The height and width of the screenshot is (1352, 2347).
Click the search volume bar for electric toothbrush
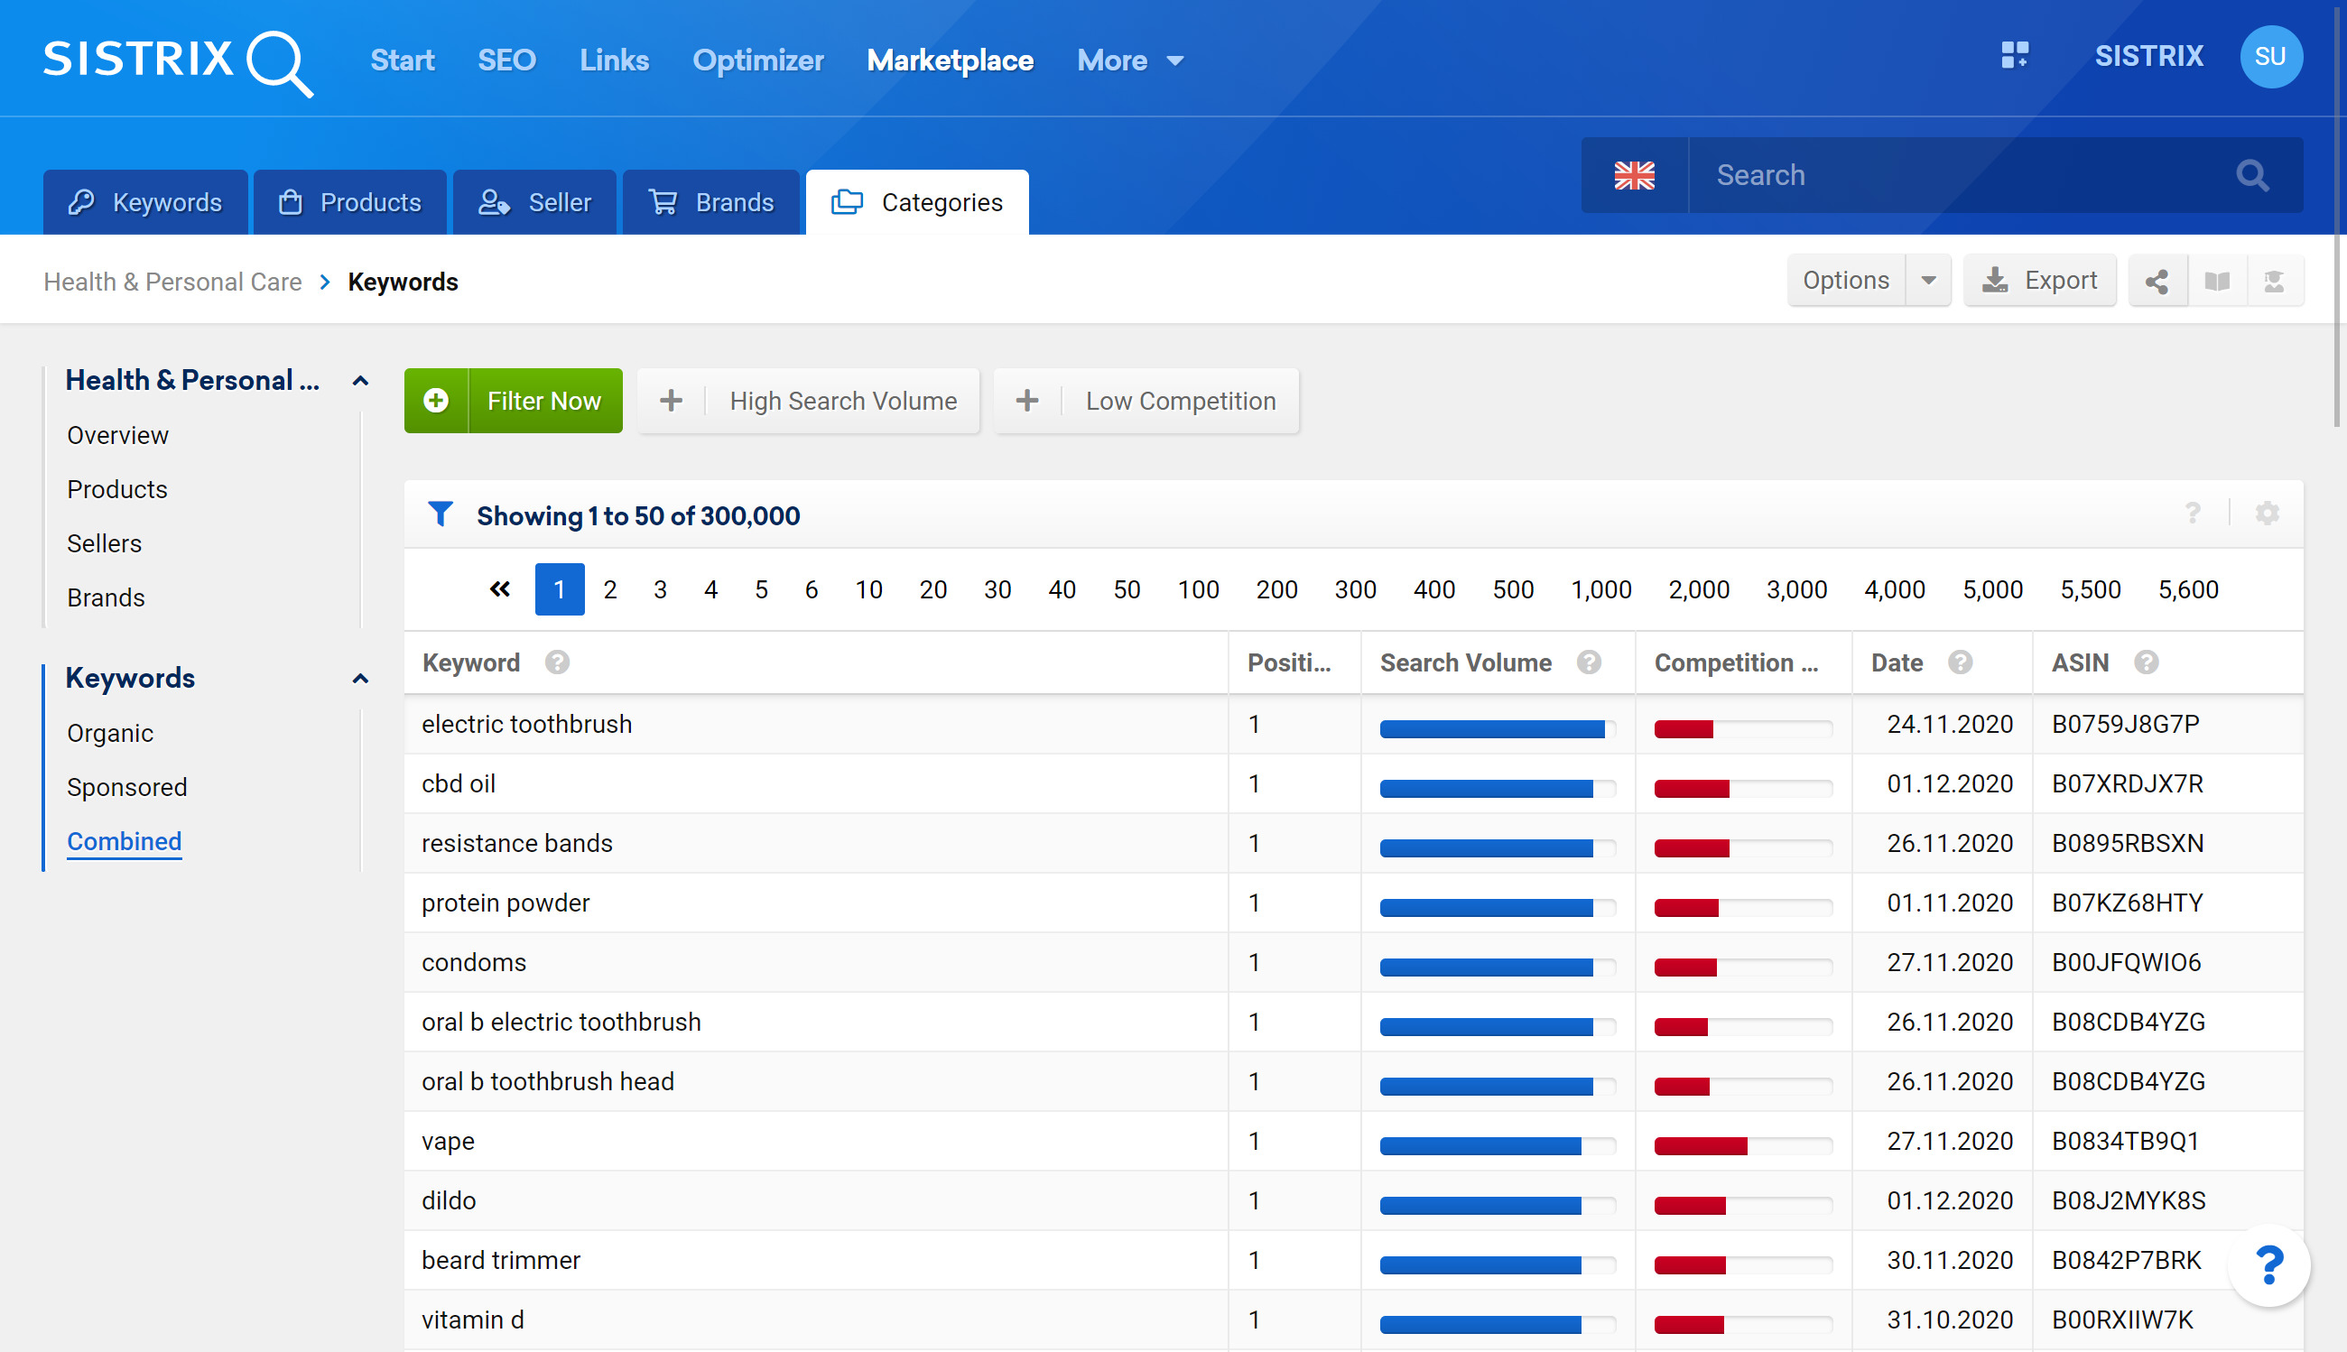click(1498, 729)
